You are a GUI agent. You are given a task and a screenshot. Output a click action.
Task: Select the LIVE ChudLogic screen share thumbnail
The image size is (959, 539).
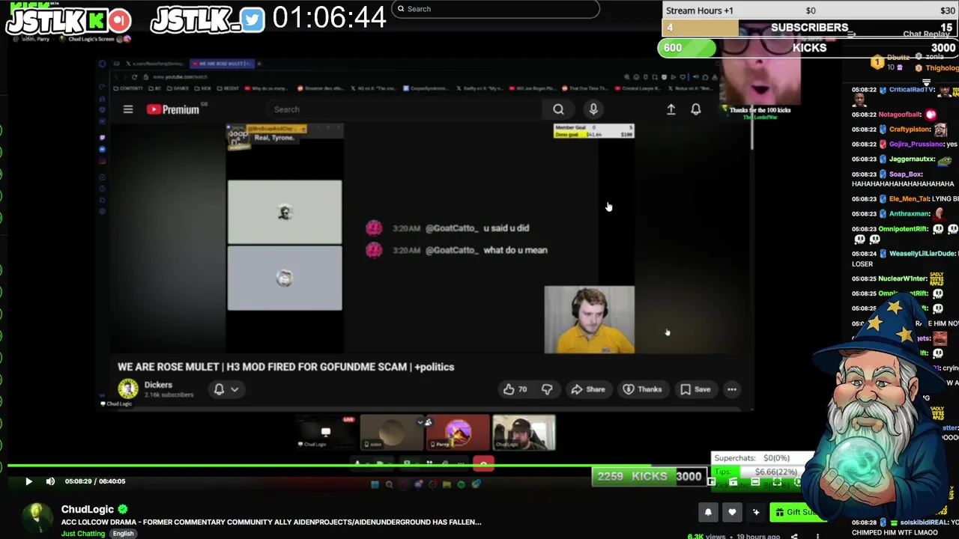(x=326, y=433)
